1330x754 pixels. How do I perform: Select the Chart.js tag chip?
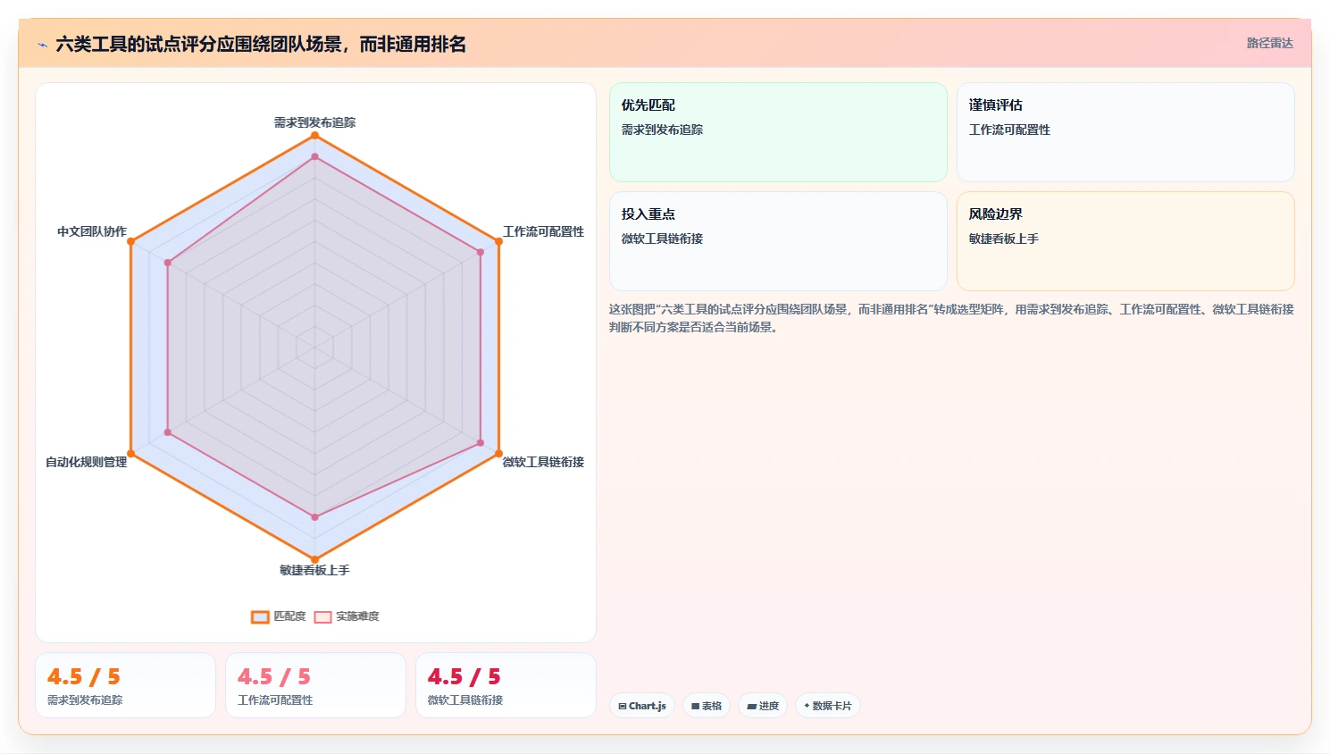(x=642, y=706)
